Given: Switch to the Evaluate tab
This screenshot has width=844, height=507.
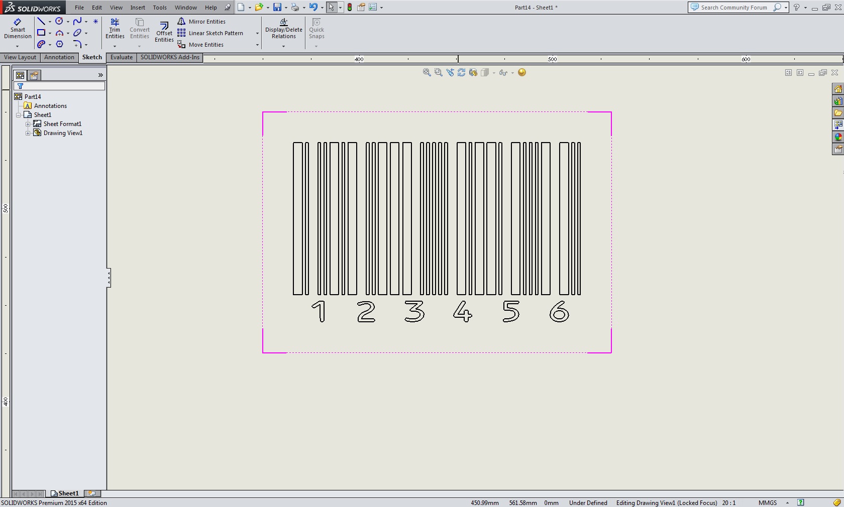Looking at the screenshot, I should pos(122,57).
